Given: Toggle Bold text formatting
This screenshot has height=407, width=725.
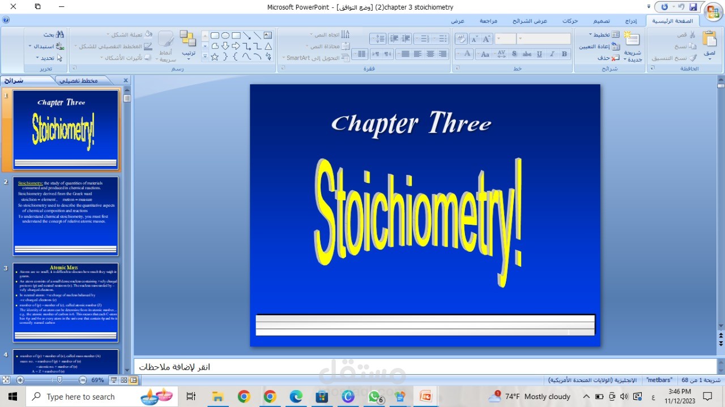Looking at the screenshot, I should 564,54.
